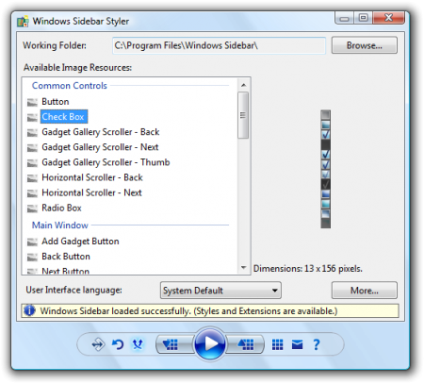Click the list's scroll down arrow
The width and height of the screenshot is (424, 384).
point(243,268)
